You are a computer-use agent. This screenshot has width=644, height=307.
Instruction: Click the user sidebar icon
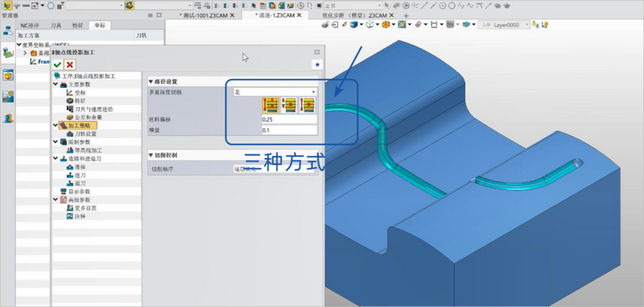[x=8, y=118]
